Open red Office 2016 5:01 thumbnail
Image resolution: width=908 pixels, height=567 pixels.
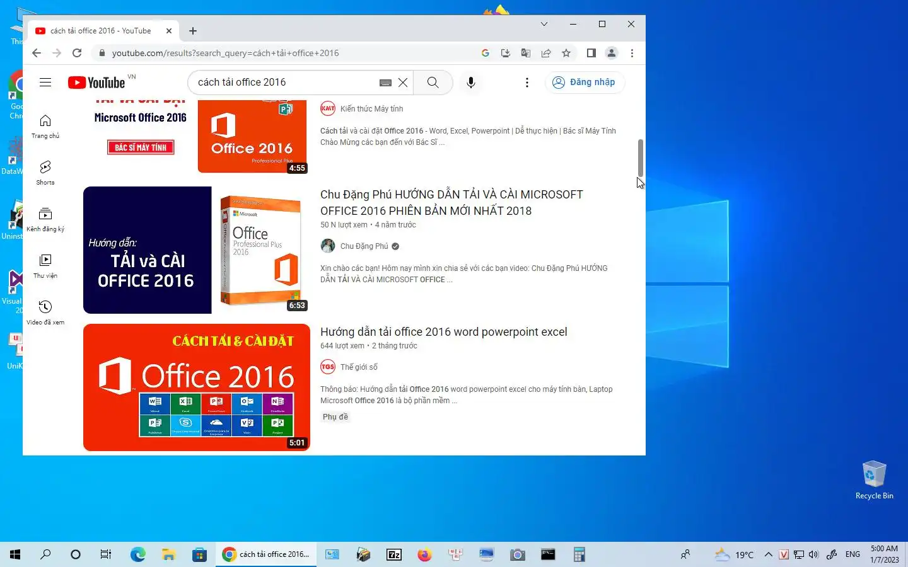197,387
